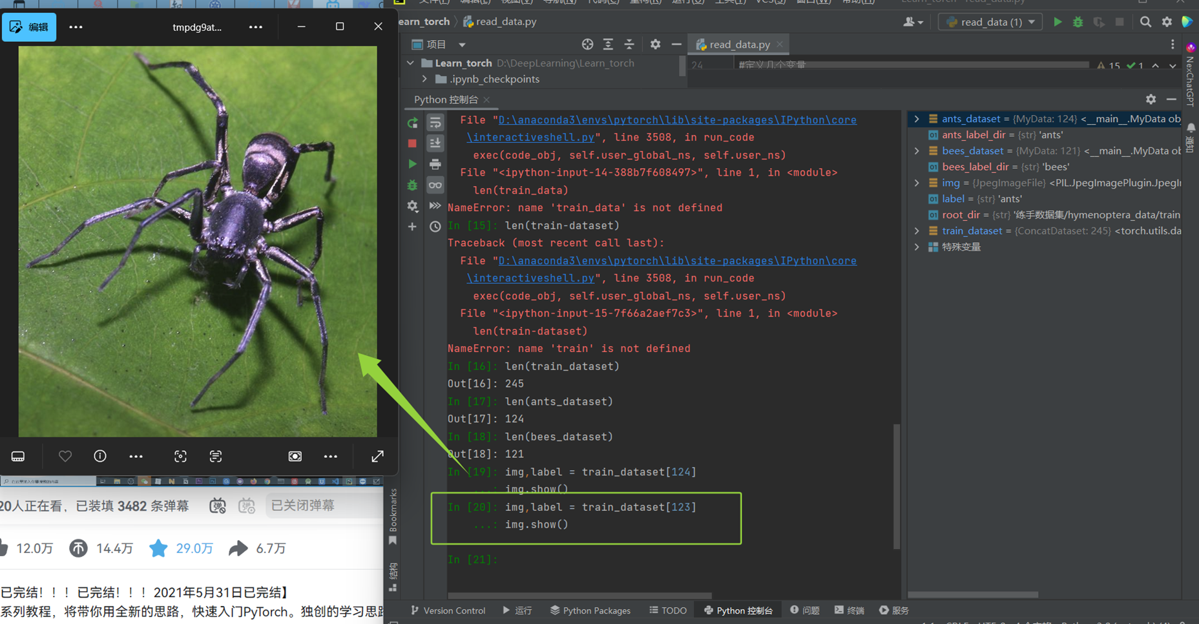Viewport: 1199px width, 624px height.
Task: Open the read_data (1) run configuration dropdown
Action: [990, 22]
